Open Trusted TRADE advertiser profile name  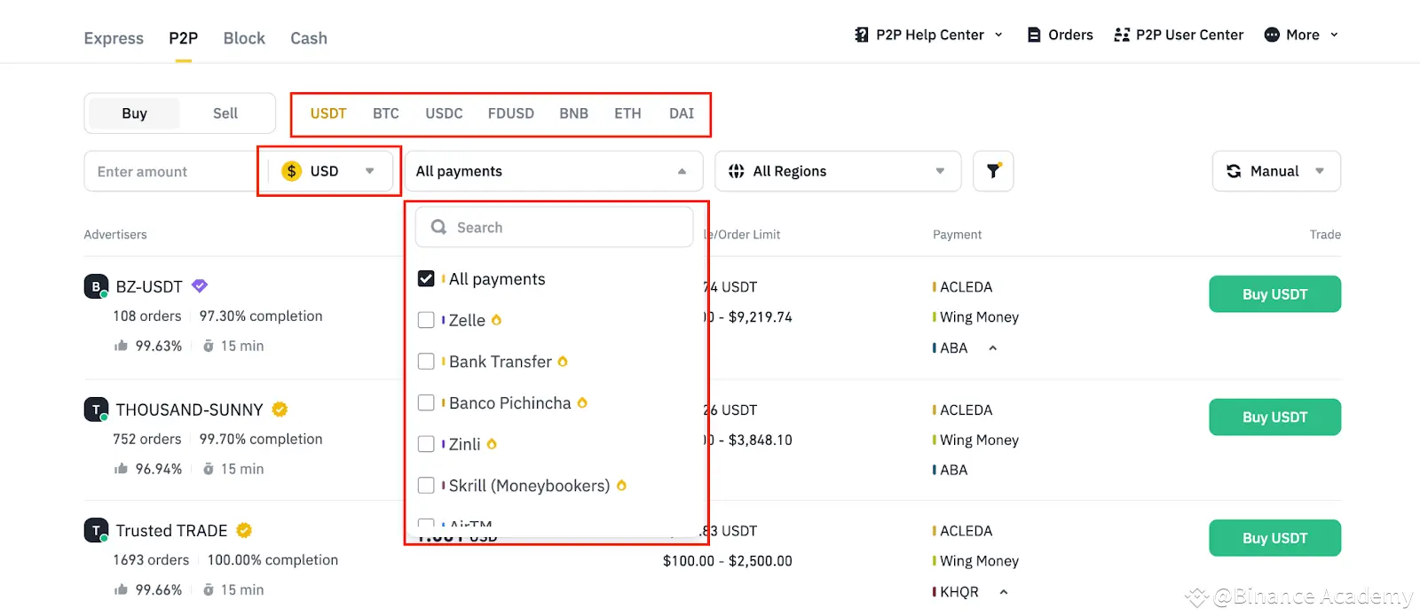(x=171, y=530)
